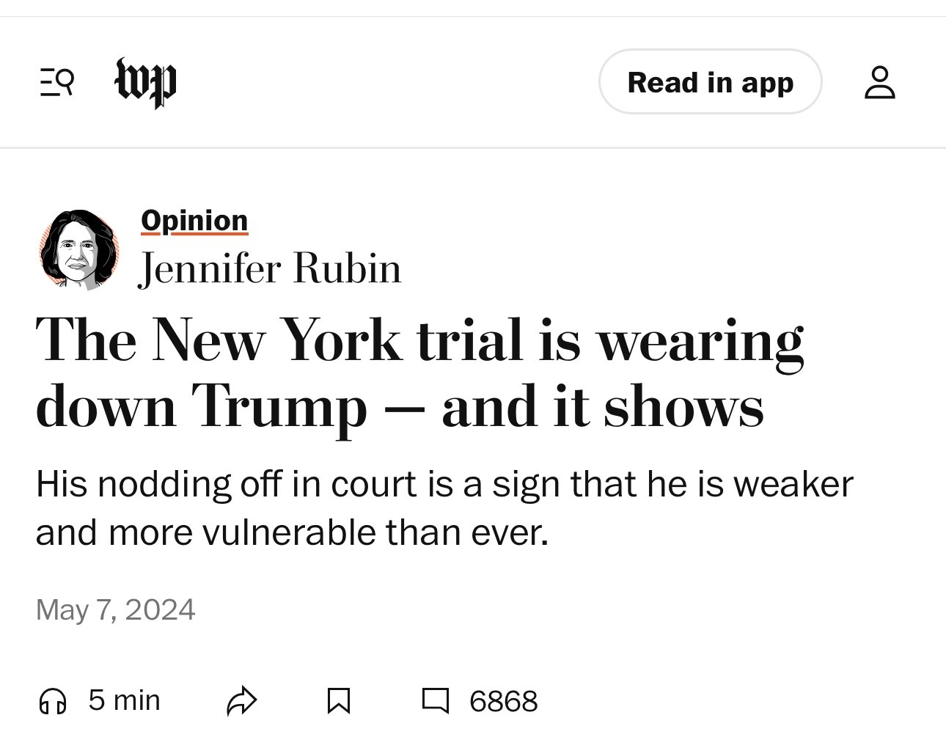This screenshot has height=737, width=946.
Task: Open the menu and search icon
Action: (x=56, y=81)
